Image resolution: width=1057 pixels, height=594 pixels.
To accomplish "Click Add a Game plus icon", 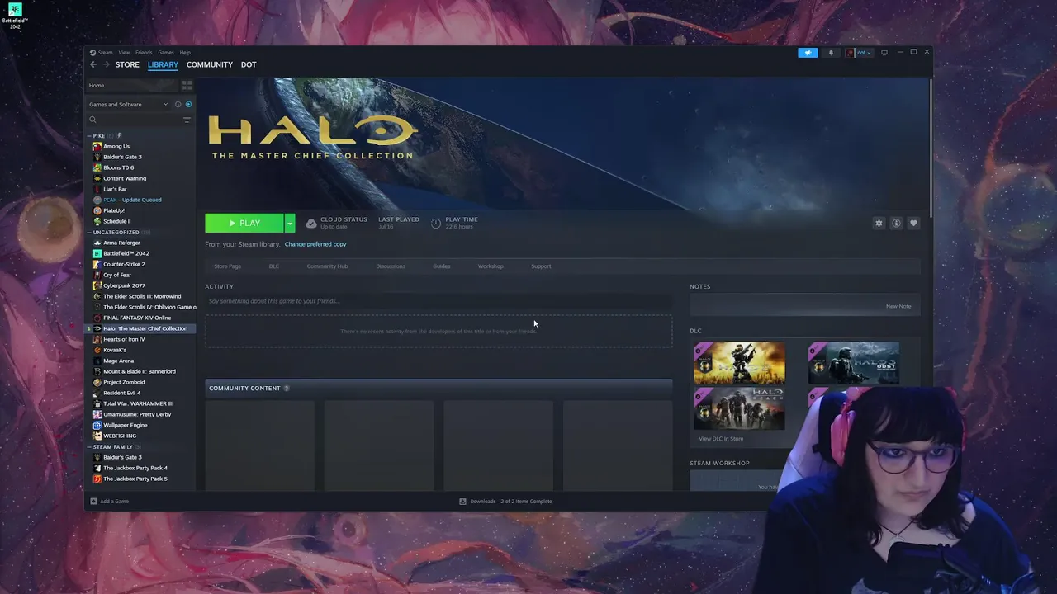I will coord(93,502).
